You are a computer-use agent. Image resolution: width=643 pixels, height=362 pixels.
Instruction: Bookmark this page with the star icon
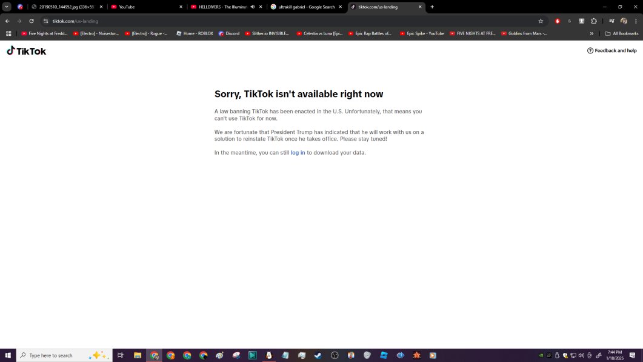click(541, 21)
